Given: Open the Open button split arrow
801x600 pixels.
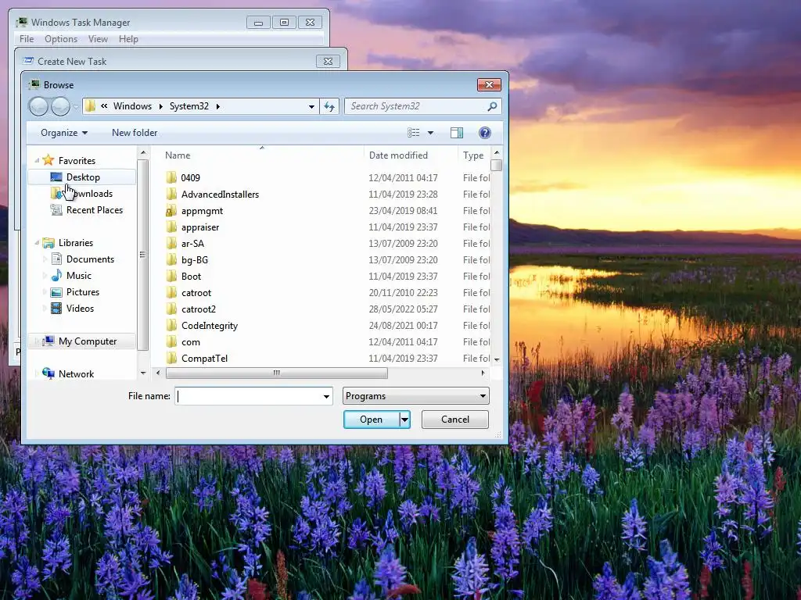Looking at the screenshot, I should point(404,420).
